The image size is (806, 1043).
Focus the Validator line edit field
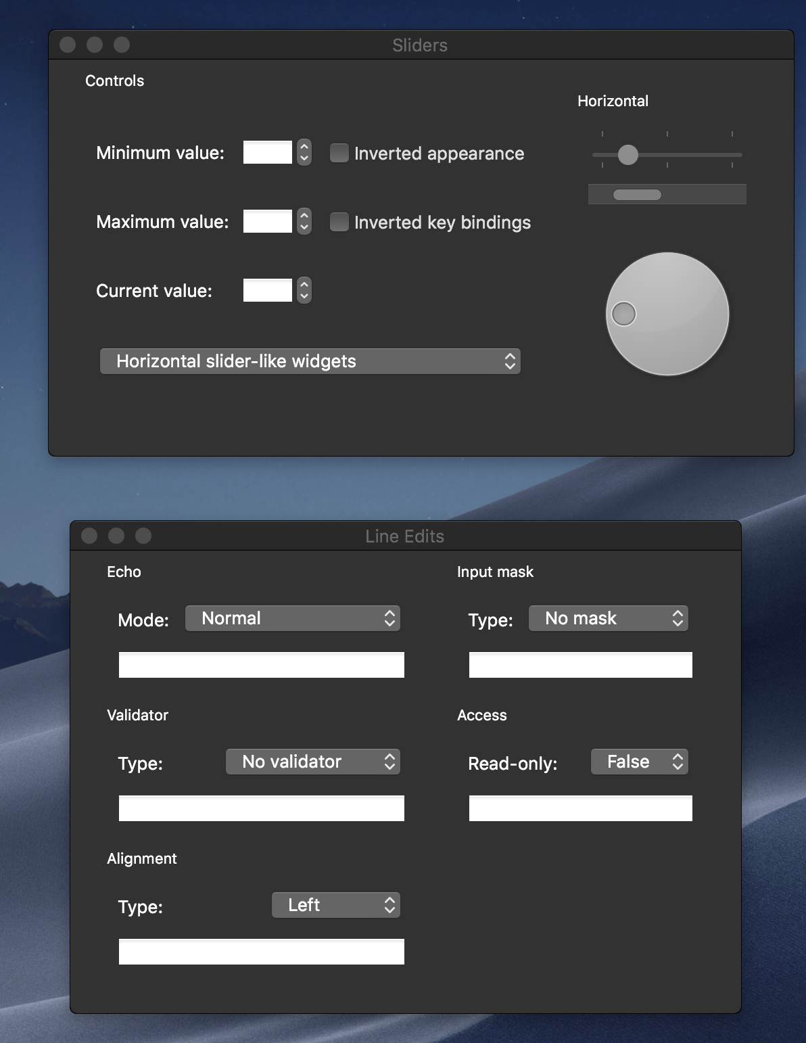coord(261,808)
